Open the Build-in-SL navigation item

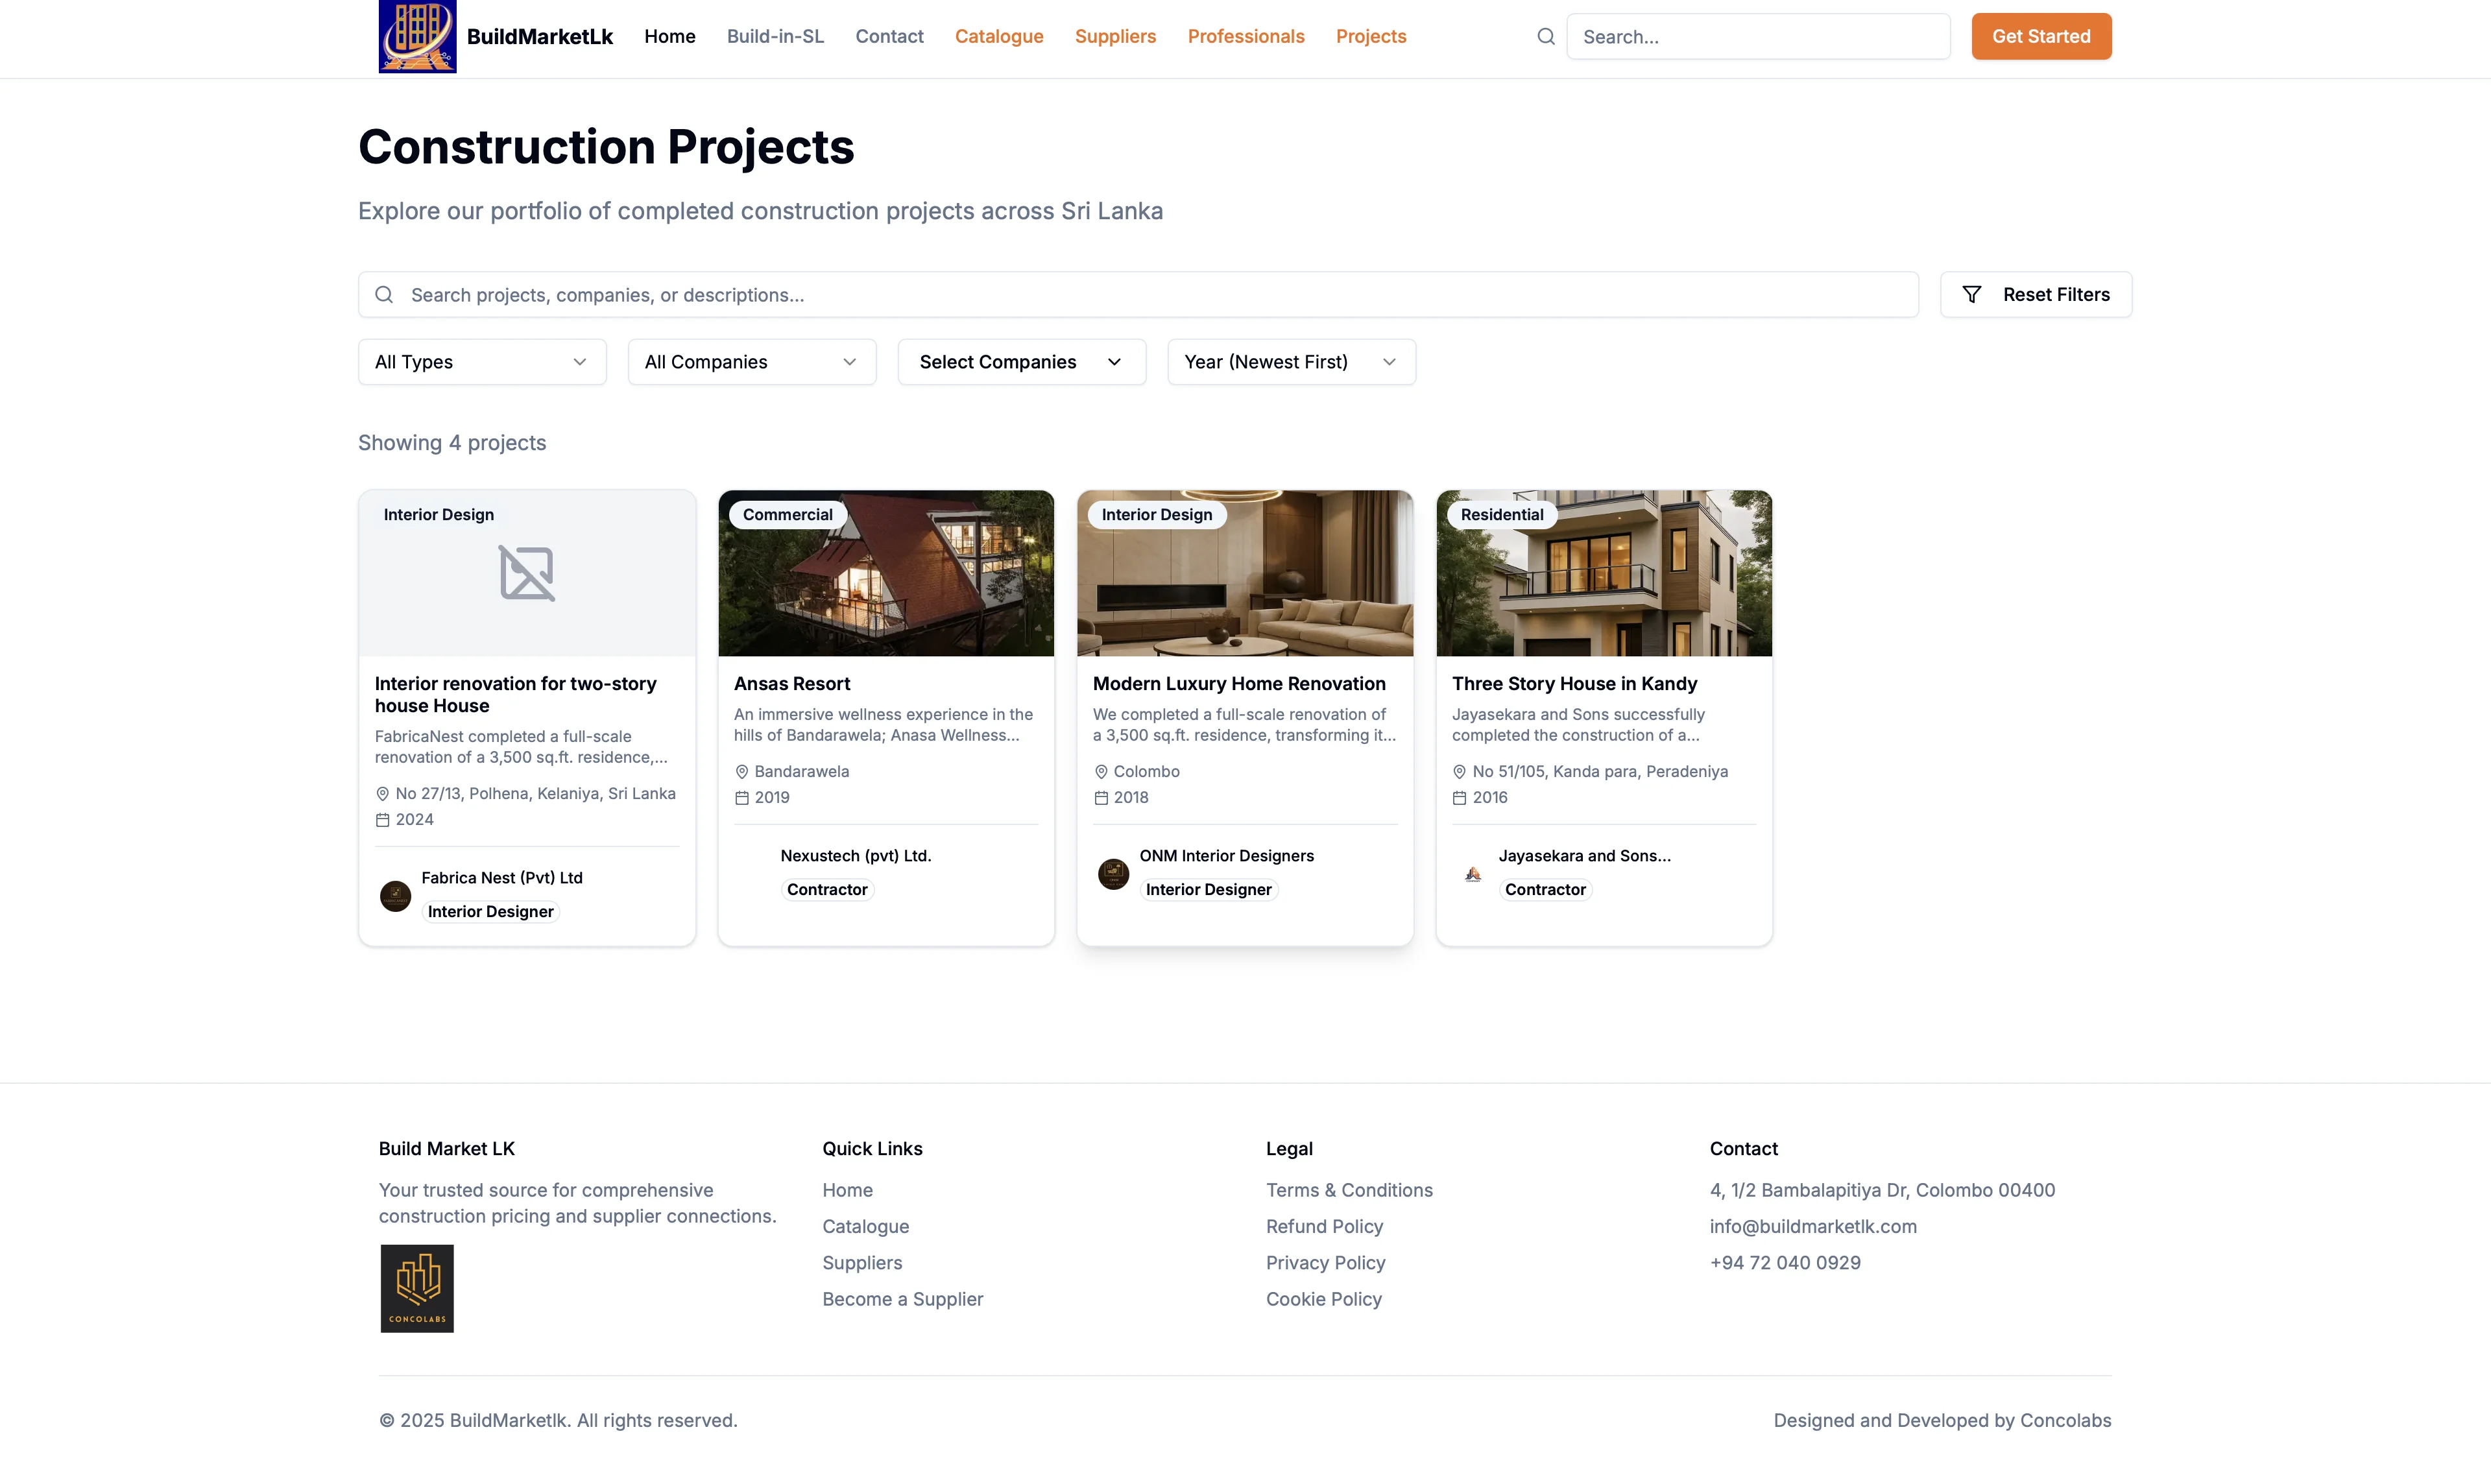[x=775, y=36]
